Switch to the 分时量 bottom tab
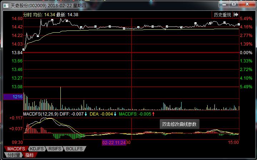 (14, 155)
